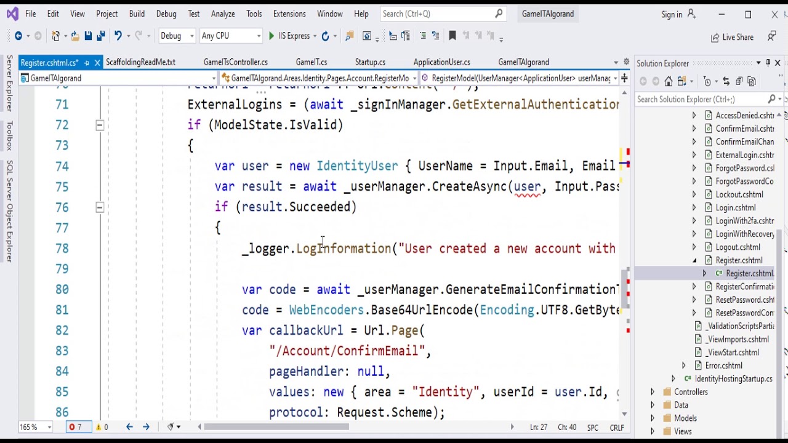Click Sync with Active Document icon
The height and width of the screenshot is (443, 788).
click(726, 81)
